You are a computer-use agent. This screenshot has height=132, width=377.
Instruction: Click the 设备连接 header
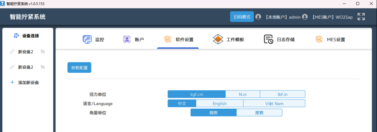coord(31,36)
